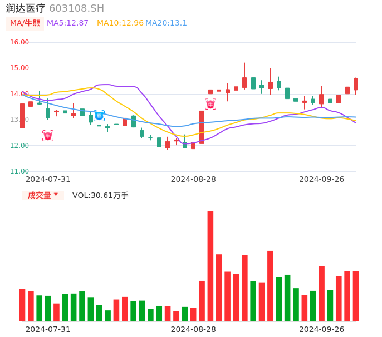The width and height of the screenshot is (382, 337).
Task: Click the 16.00 price axis label
Action: 19,42
